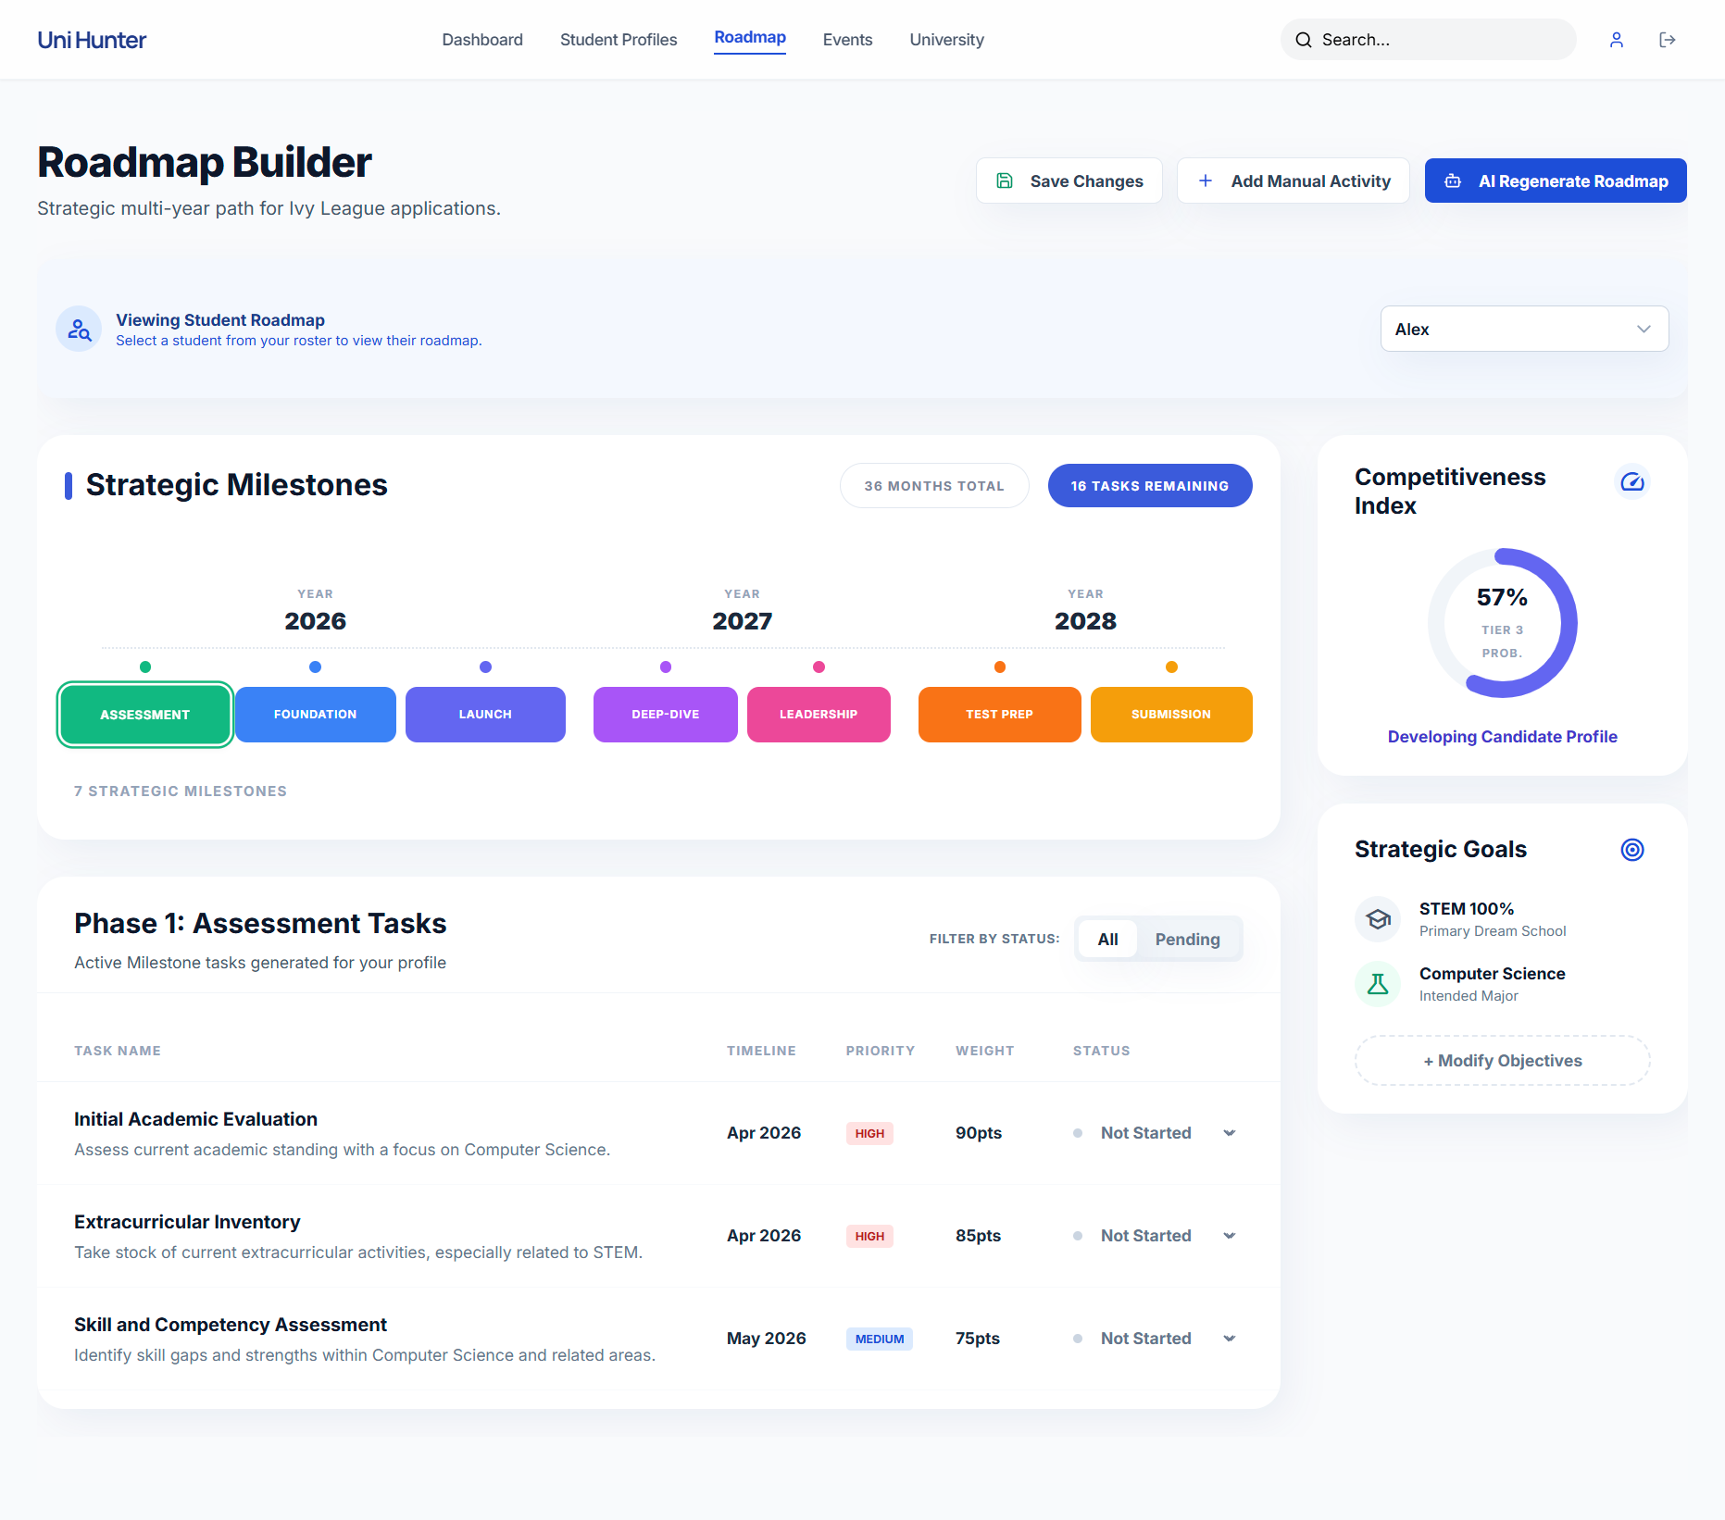1725x1520 pixels.
Task: Click the Competitiveness Index gauge icon
Action: [x=1631, y=481]
